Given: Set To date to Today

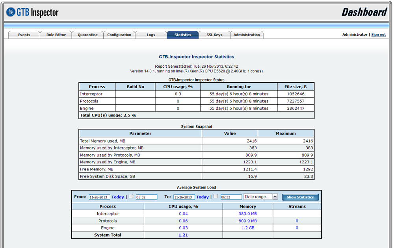Looking at the screenshot, I should [x=202, y=197].
